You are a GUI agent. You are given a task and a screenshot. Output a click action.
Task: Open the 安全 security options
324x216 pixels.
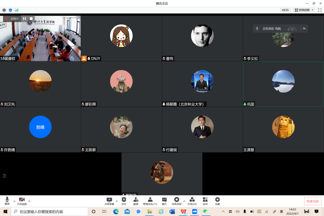click(x=124, y=201)
